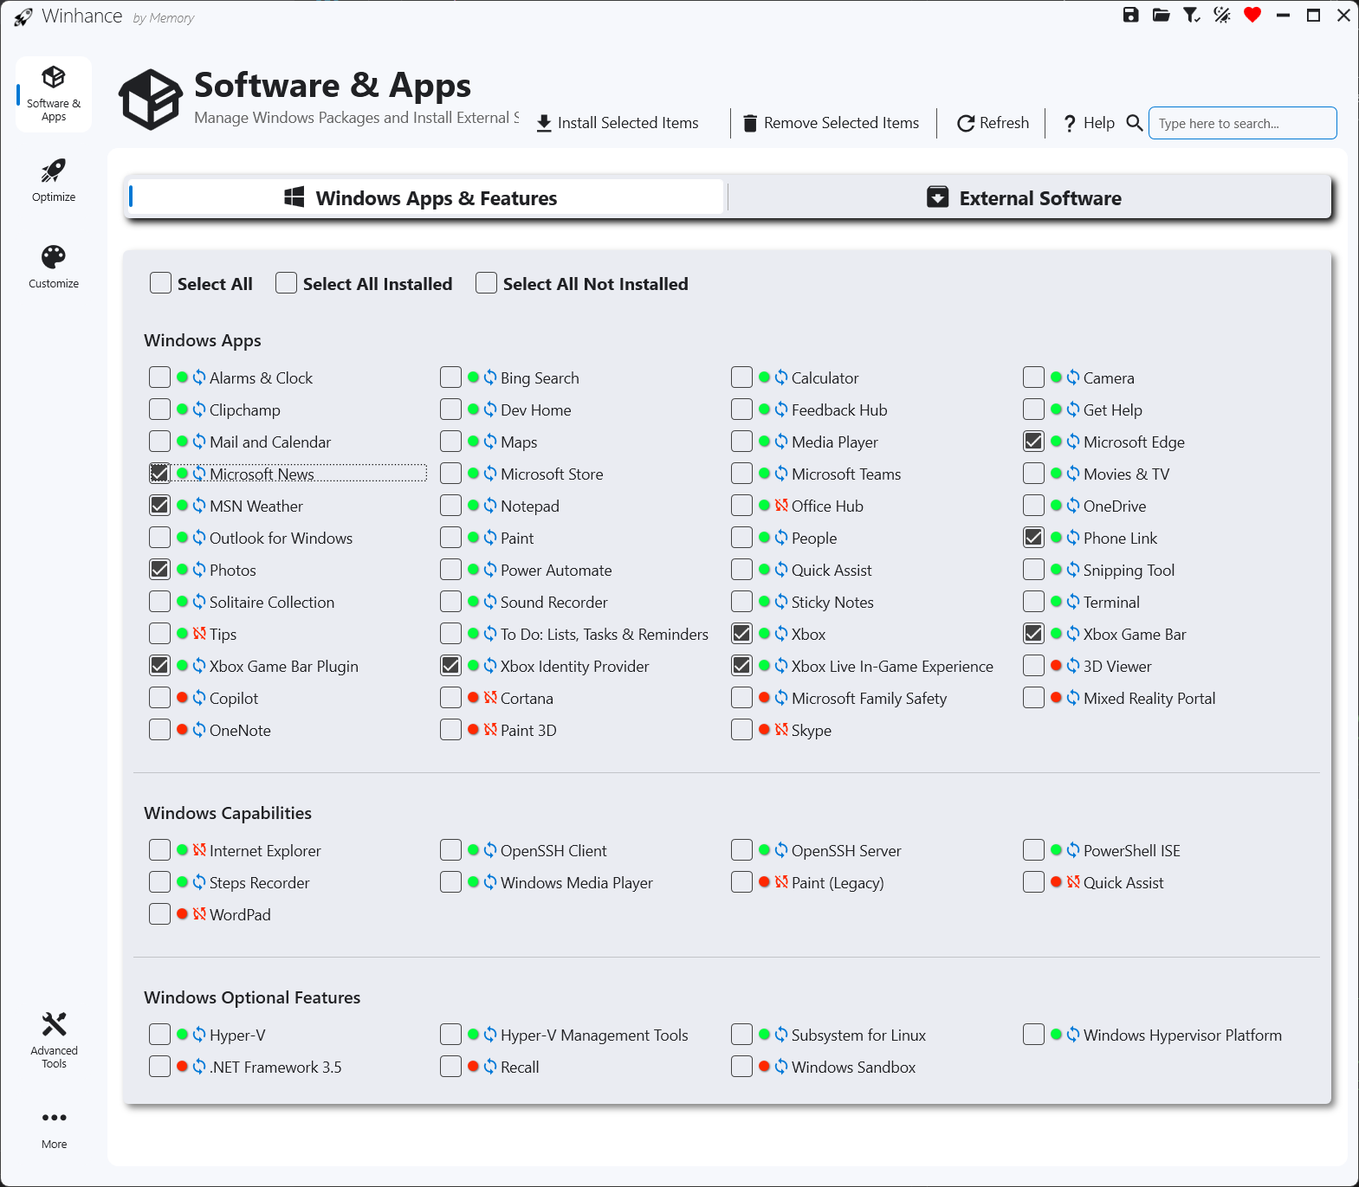Uncheck the Xbox Game Bar checkbox
This screenshot has width=1359, height=1187.
[x=1033, y=634]
